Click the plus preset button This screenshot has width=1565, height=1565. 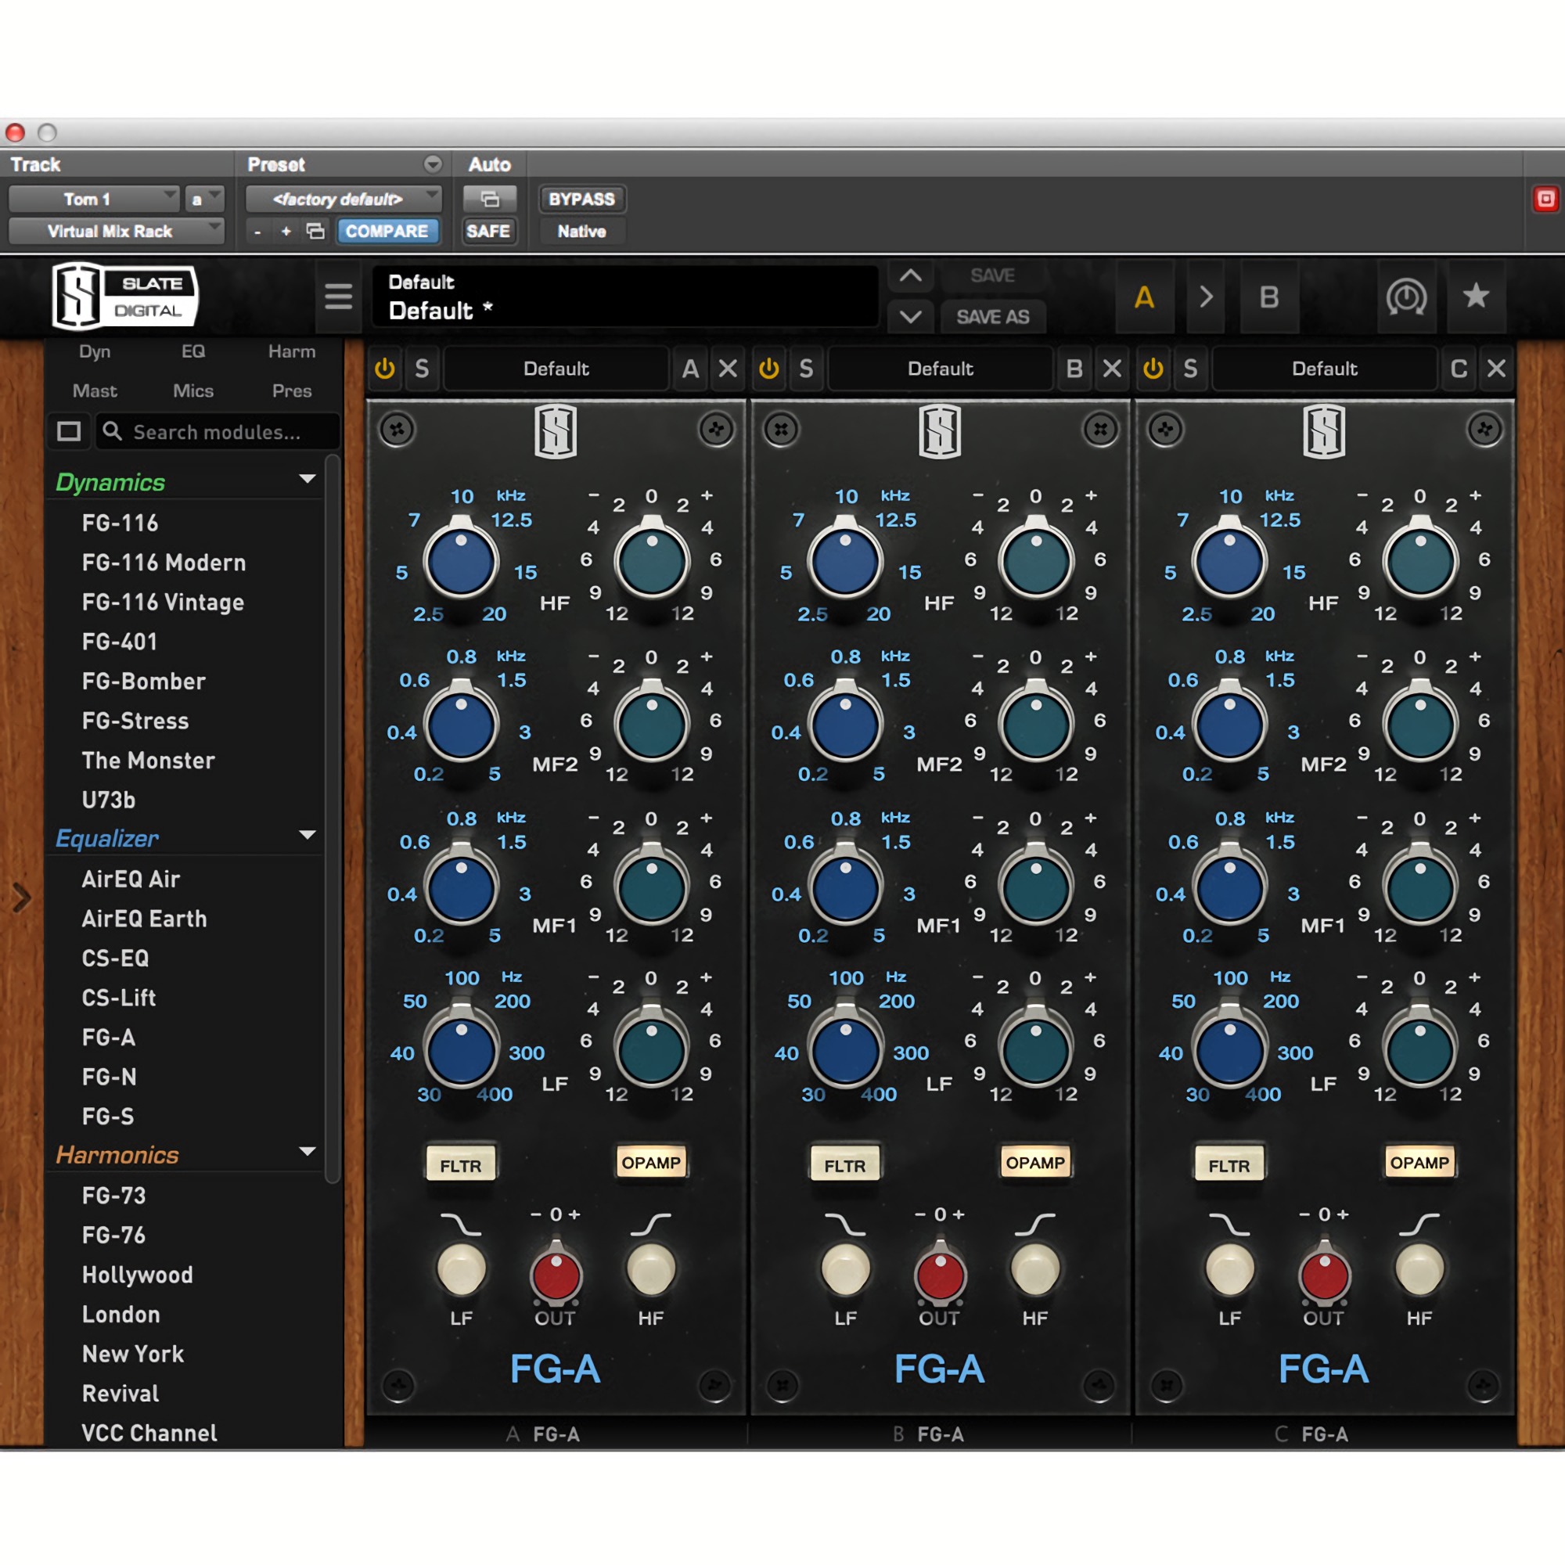[x=286, y=232]
